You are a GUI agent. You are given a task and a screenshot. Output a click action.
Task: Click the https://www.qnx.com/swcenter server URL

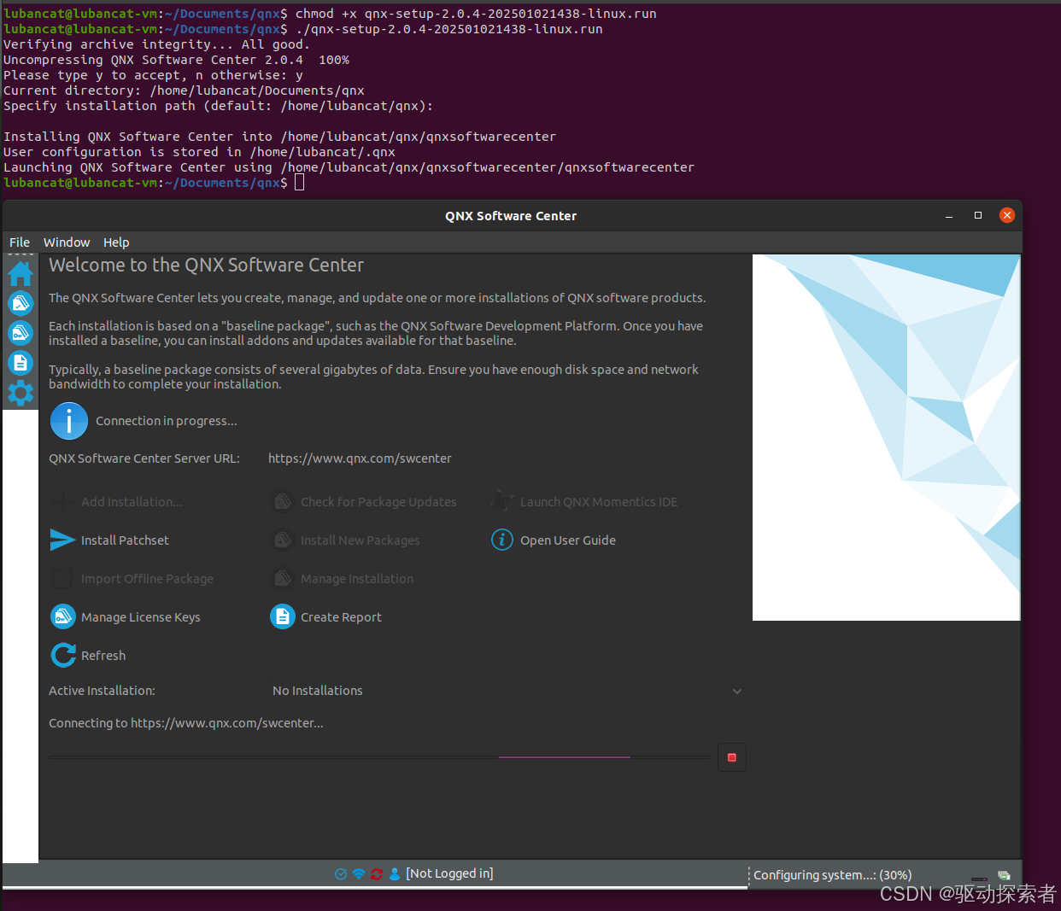point(360,458)
